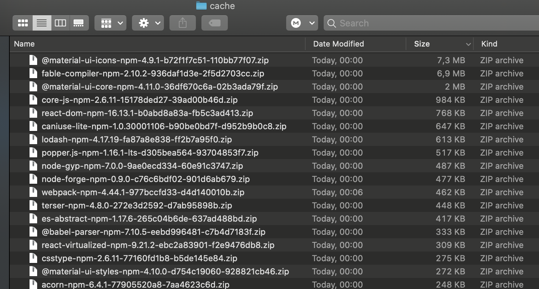
Task: Select node-gyp-npm-7.0.0 zip file
Action: [142, 166]
